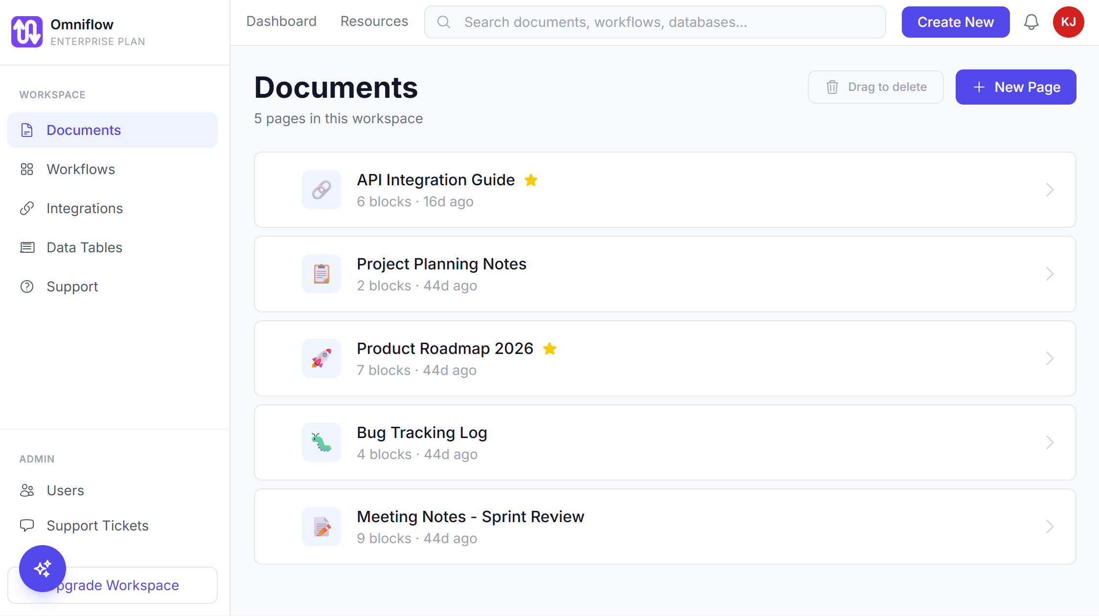Click '5 pages in this workspace' text
Viewport: 1099px width, 616px height.
click(339, 118)
